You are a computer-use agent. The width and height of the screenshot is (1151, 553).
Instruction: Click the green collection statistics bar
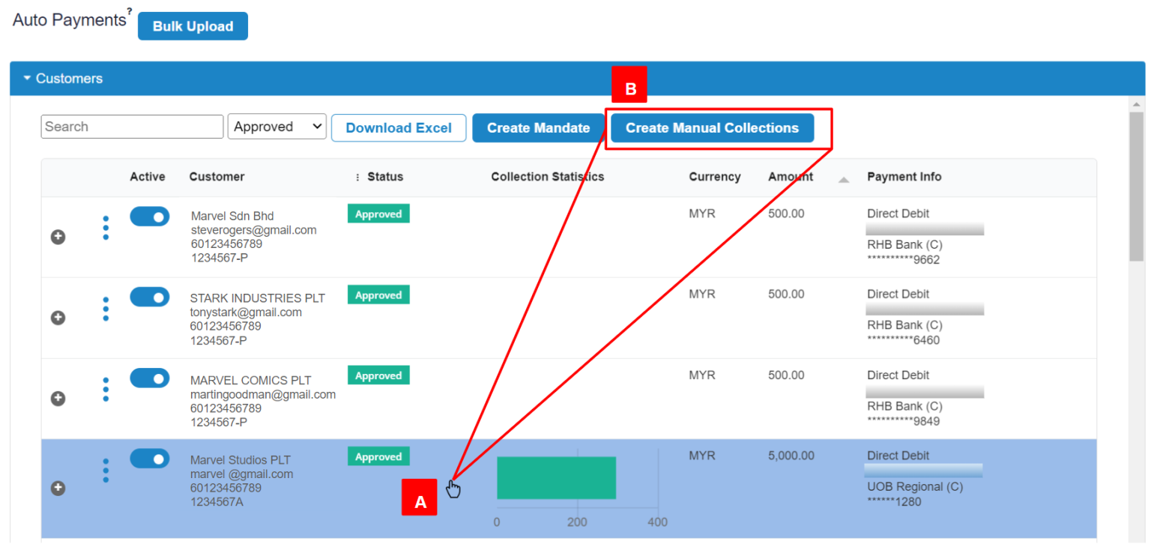click(x=556, y=477)
